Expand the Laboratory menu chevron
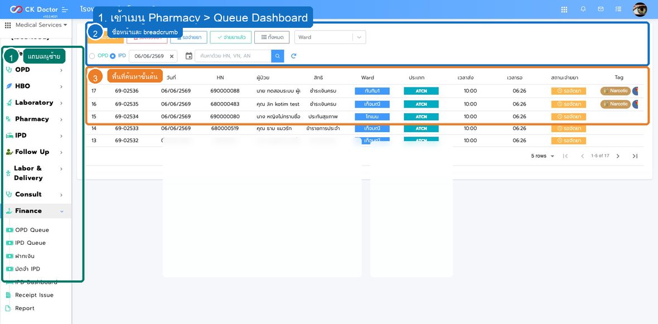 (x=61, y=103)
